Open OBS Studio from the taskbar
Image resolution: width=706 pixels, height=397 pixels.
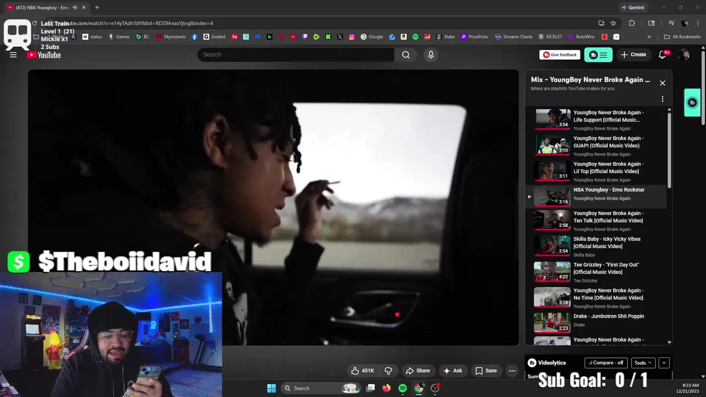(x=435, y=388)
